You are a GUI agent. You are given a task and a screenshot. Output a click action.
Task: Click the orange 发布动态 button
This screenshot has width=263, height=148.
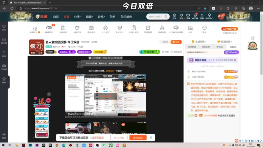pos(138,138)
